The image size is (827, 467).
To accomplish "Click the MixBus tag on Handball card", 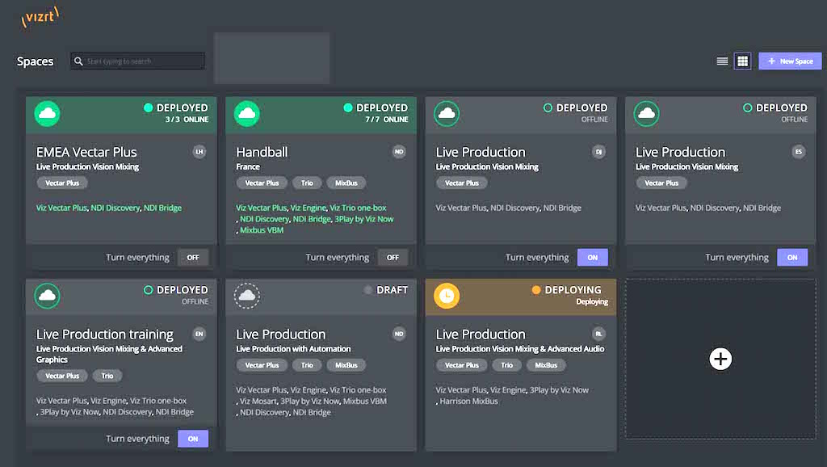I will pos(346,183).
